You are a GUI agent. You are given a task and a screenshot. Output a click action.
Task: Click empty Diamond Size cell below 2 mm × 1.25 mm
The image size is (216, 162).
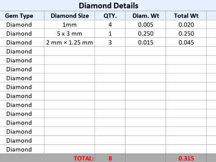[x=70, y=51]
